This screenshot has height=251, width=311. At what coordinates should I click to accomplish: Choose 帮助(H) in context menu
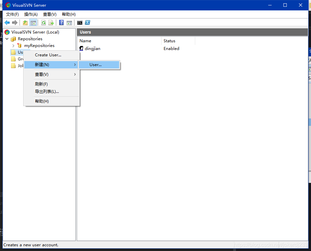coord(51,101)
